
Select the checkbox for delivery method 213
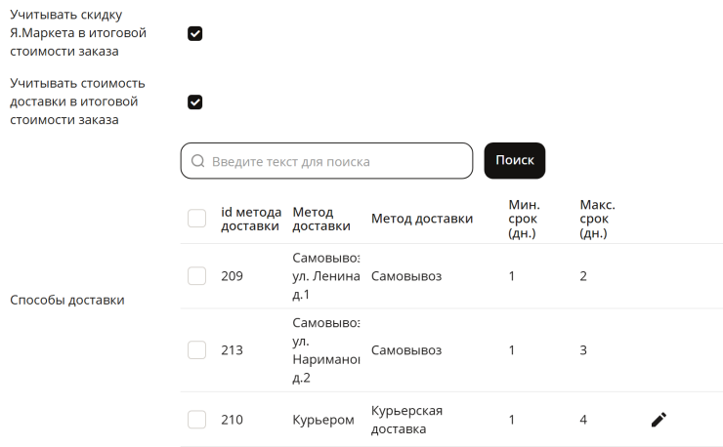tap(197, 349)
